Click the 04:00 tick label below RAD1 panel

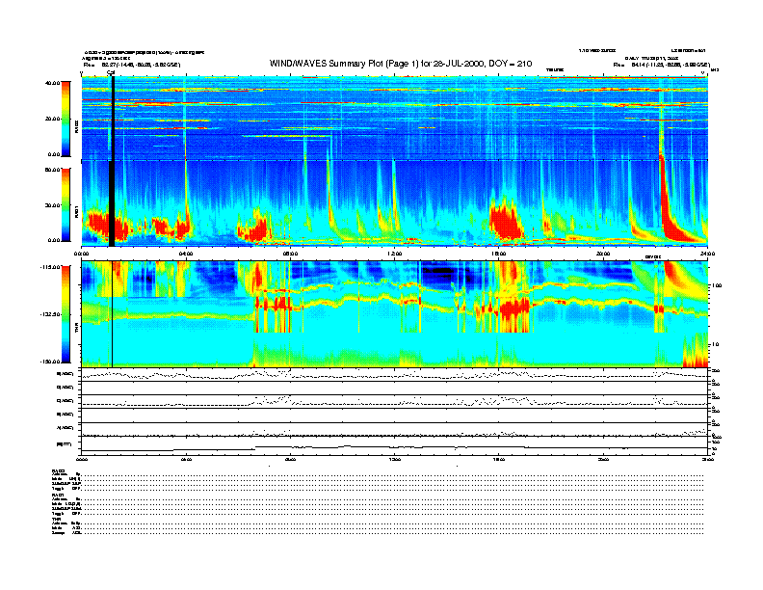[x=186, y=254]
